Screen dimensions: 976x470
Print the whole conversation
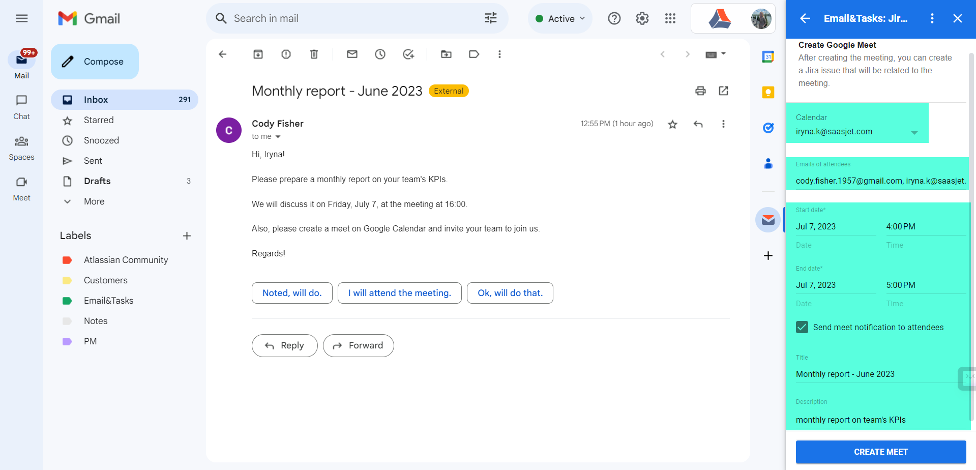point(700,91)
